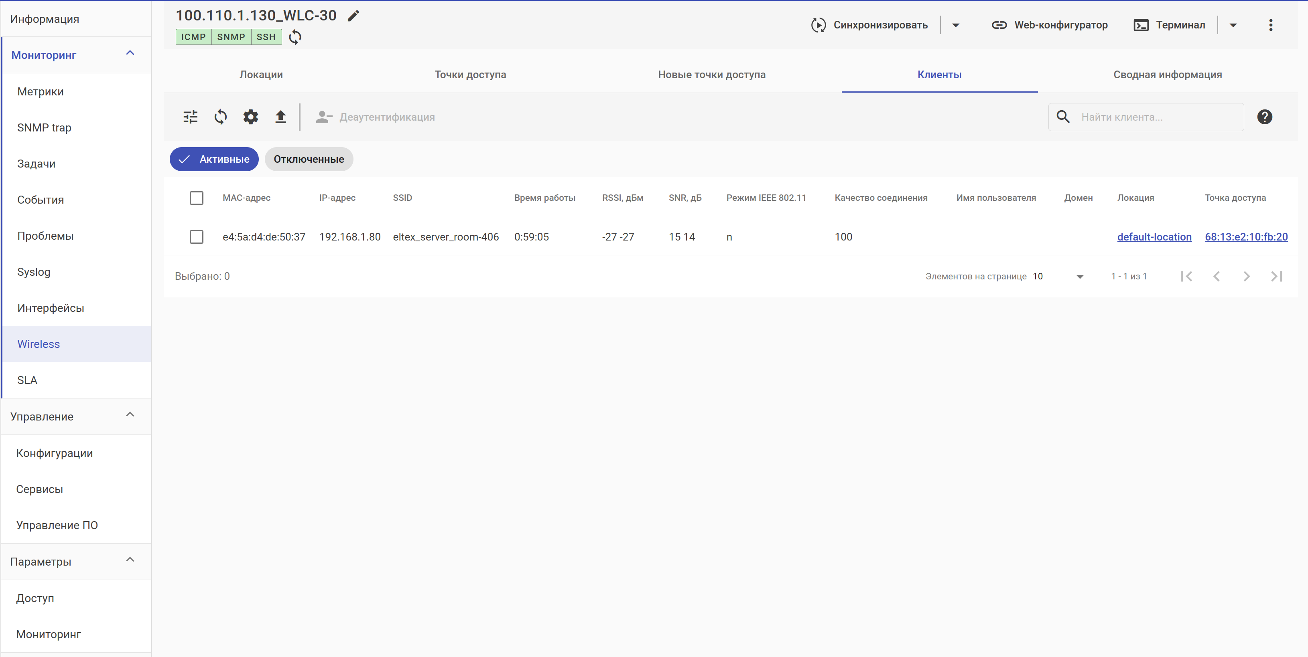The image size is (1308, 657).
Task: Toggle the Активные filter chip
Action: 214,159
